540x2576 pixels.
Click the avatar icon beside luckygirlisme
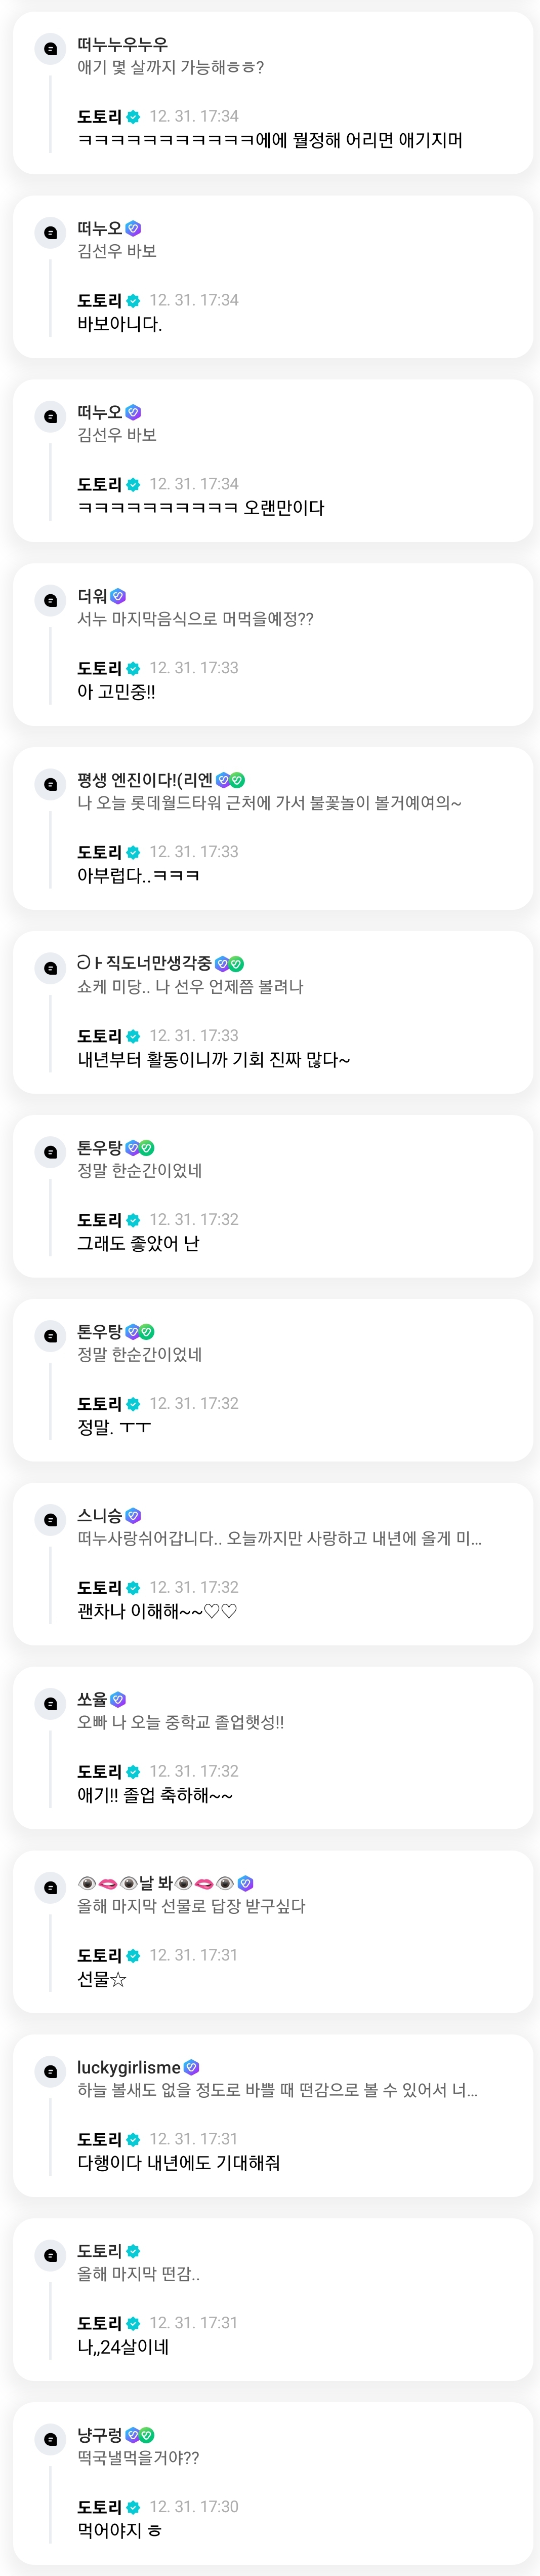pyautogui.click(x=50, y=2071)
